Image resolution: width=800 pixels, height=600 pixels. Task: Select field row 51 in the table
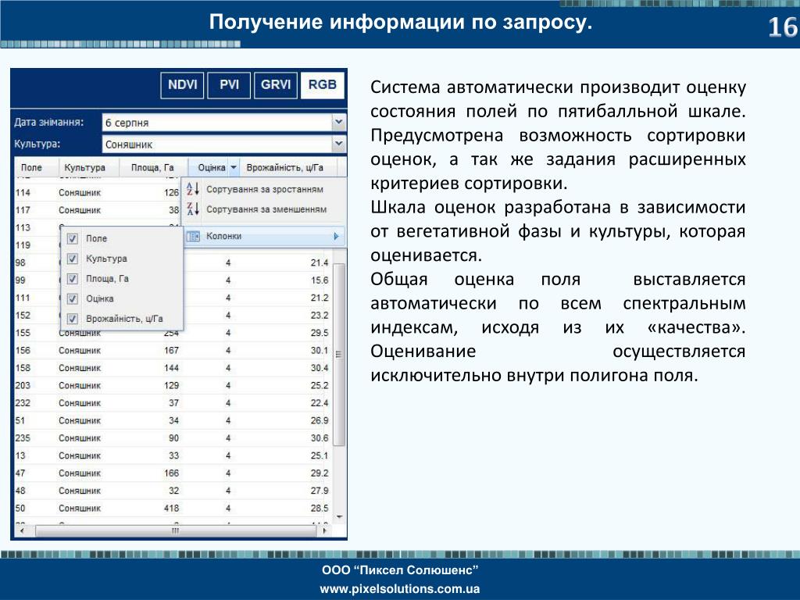173,420
